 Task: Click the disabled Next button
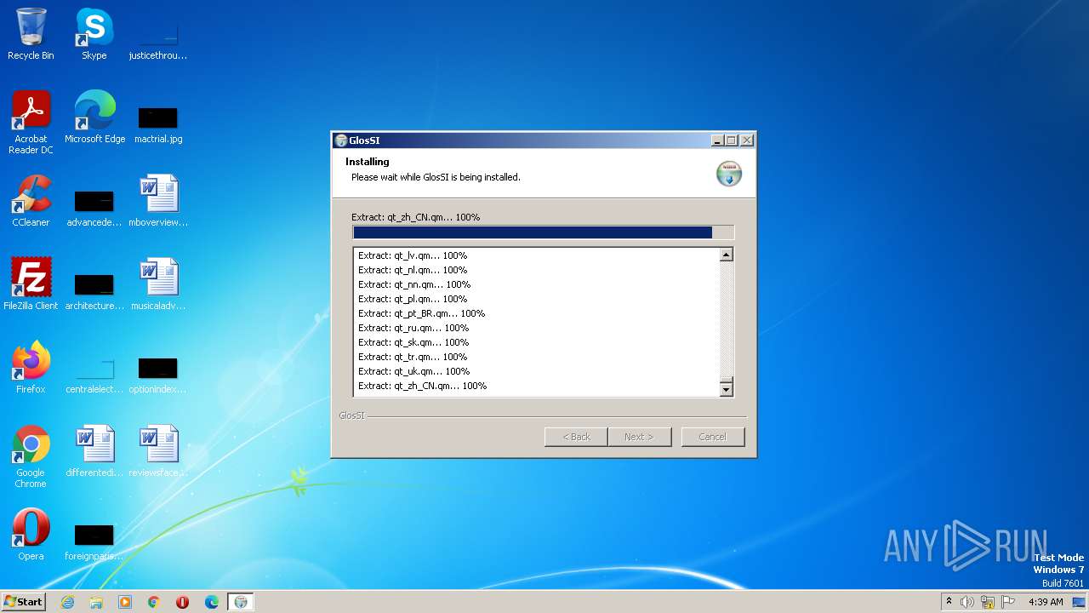coord(640,437)
